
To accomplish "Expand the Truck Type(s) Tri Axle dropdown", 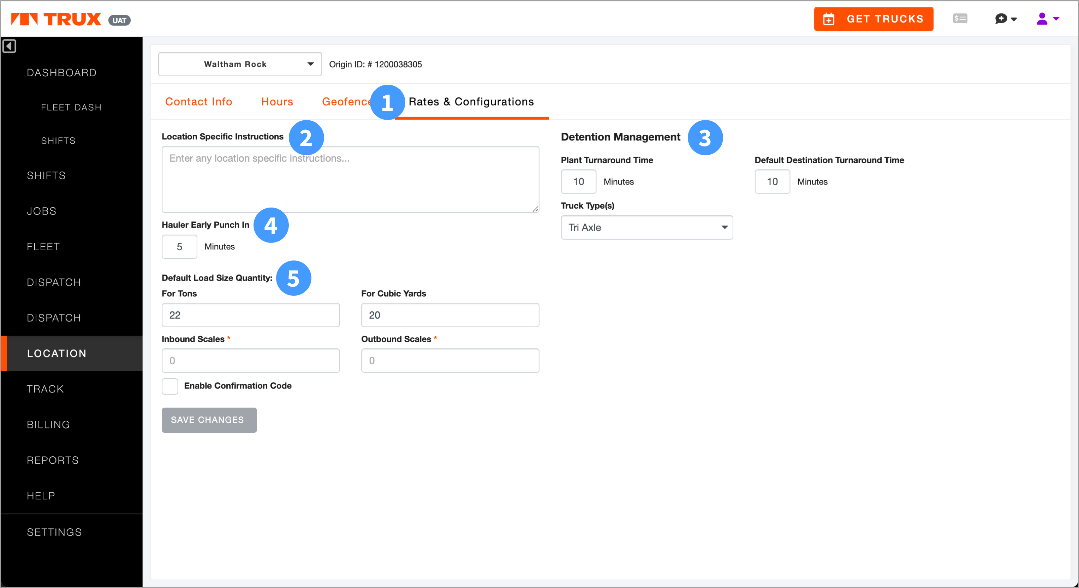I will pyautogui.click(x=646, y=227).
